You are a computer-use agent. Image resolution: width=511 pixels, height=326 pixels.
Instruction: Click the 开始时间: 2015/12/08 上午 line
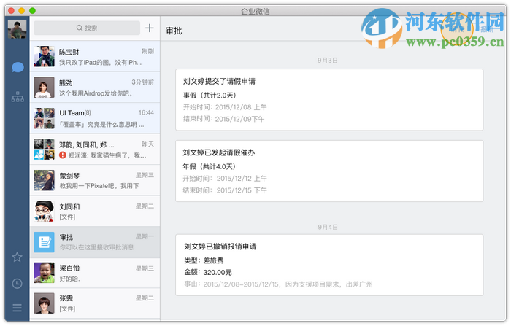click(225, 107)
